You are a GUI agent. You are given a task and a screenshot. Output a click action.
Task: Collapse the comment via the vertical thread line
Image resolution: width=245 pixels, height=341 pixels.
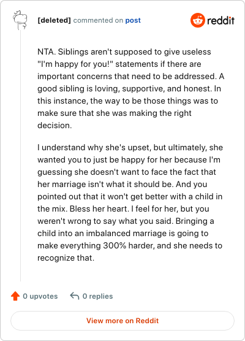tap(20, 156)
